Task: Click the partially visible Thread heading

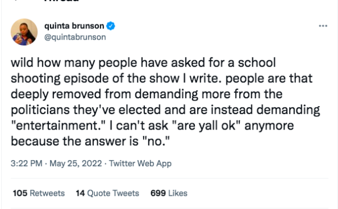Action: click(x=61, y=1)
